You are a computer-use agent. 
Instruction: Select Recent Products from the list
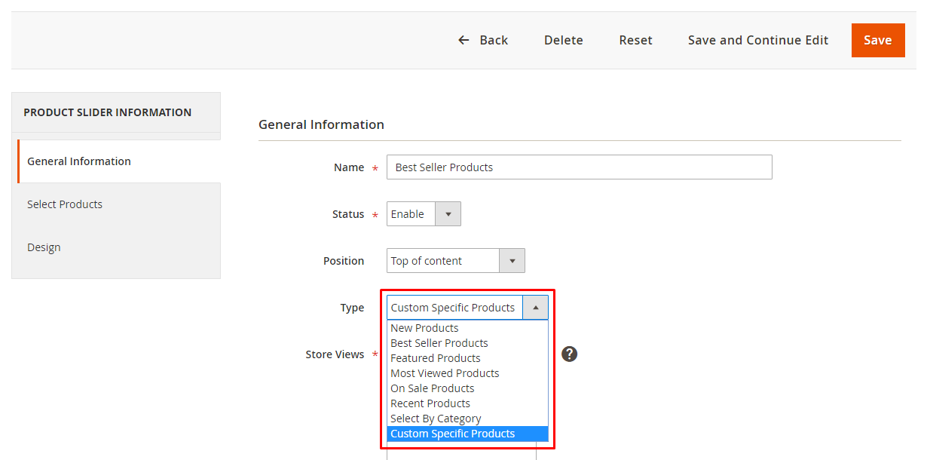coord(430,403)
